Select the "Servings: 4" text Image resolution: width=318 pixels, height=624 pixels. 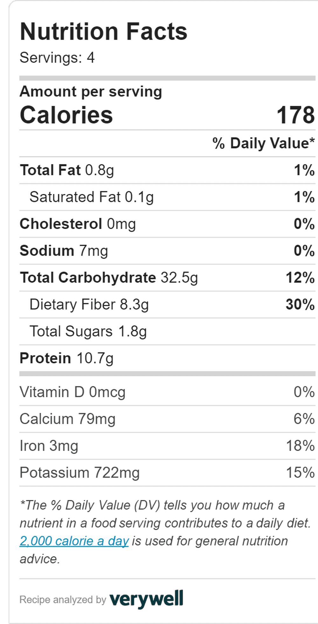(x=57, y=58)
